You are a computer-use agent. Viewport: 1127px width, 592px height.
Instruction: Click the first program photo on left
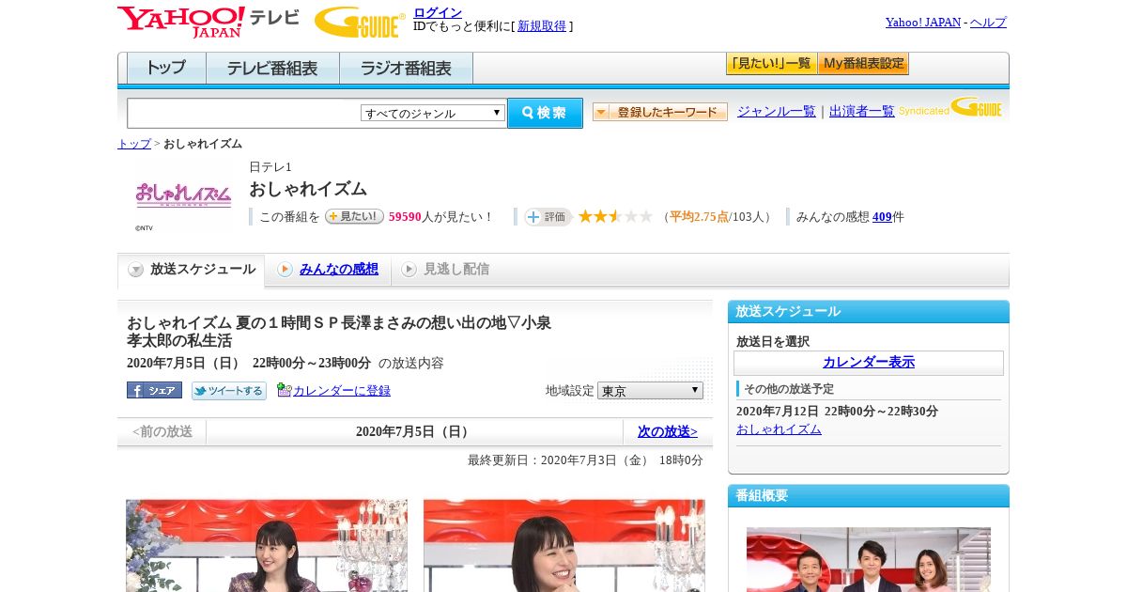coord(267,545)
